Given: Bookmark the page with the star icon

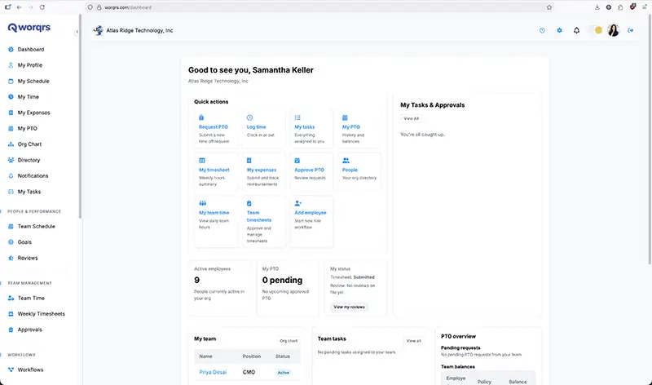Looking at the screenshot, I should [x=549, y=7].
